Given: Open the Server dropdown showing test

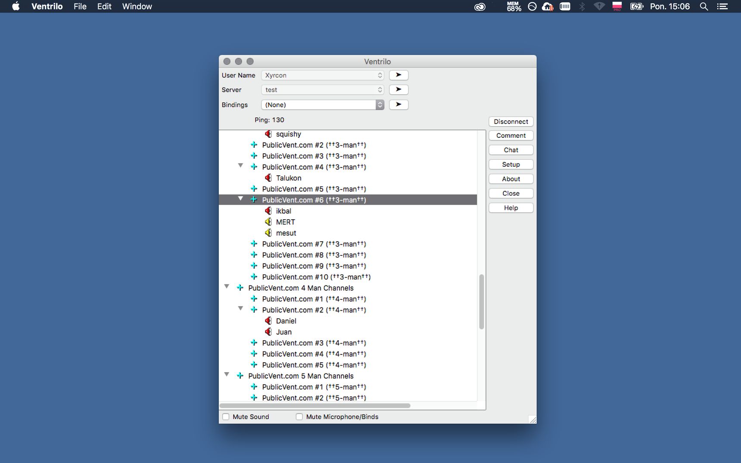Looking at the screenshot, I should (x=323, y=90).
